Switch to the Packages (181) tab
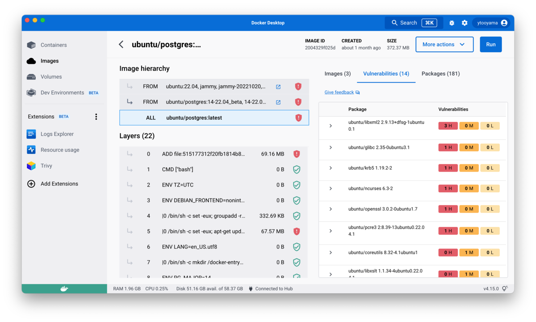Viewport: 536px width, 322px height. pyautogui.click(x=440, y=74)
